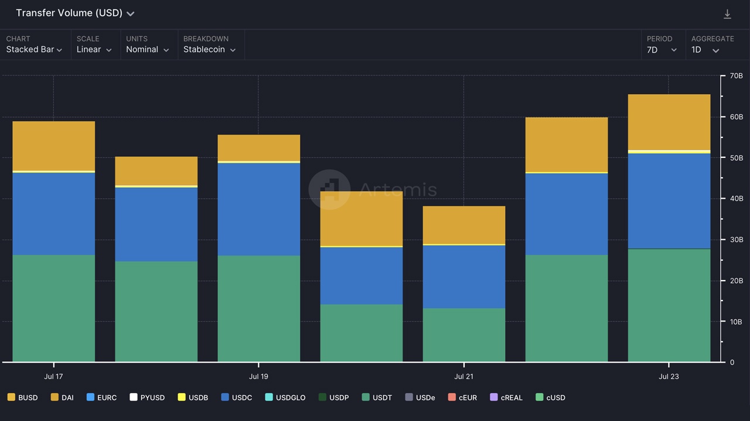Click the Jul 19 bar's USDC blue segment
The width and height of the screenshot is (750, 421).
coord(258,209)
